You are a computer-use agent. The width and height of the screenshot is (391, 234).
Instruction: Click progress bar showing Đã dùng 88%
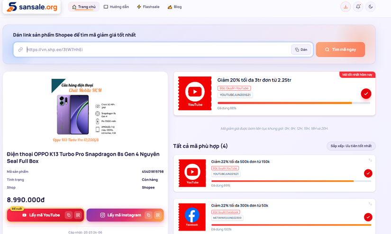click(x=294, y=103)
